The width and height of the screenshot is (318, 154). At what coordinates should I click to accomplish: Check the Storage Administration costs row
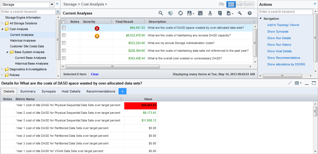(x=64, y=43)
